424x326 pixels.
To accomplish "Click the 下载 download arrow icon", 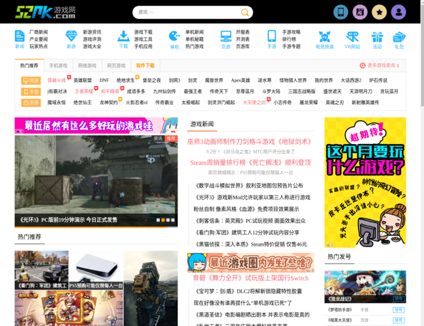I will (123, 36).
